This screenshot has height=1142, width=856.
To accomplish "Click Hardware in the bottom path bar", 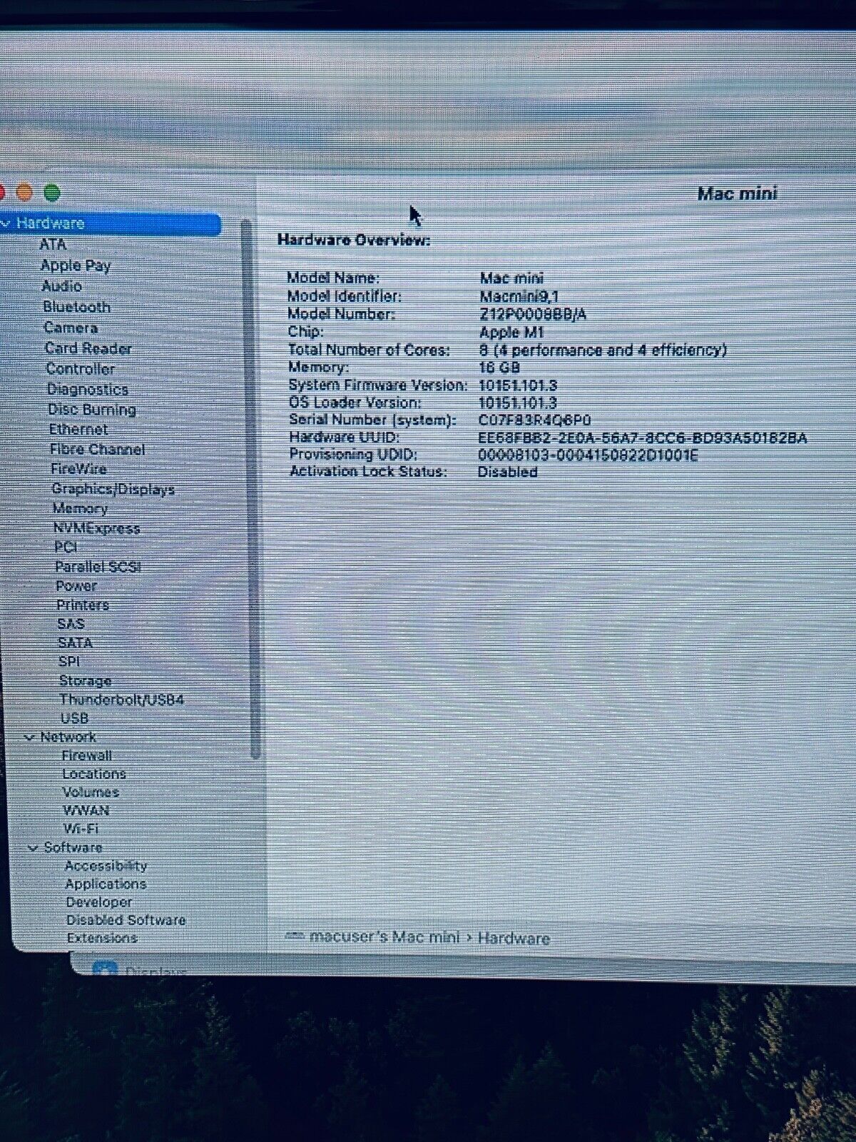I will tap(514, 938).
